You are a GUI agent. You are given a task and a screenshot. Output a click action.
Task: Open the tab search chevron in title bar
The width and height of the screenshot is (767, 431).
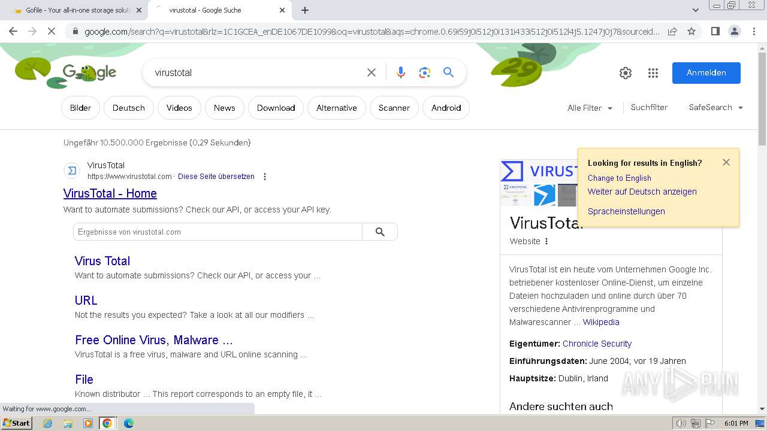[695, 10]
